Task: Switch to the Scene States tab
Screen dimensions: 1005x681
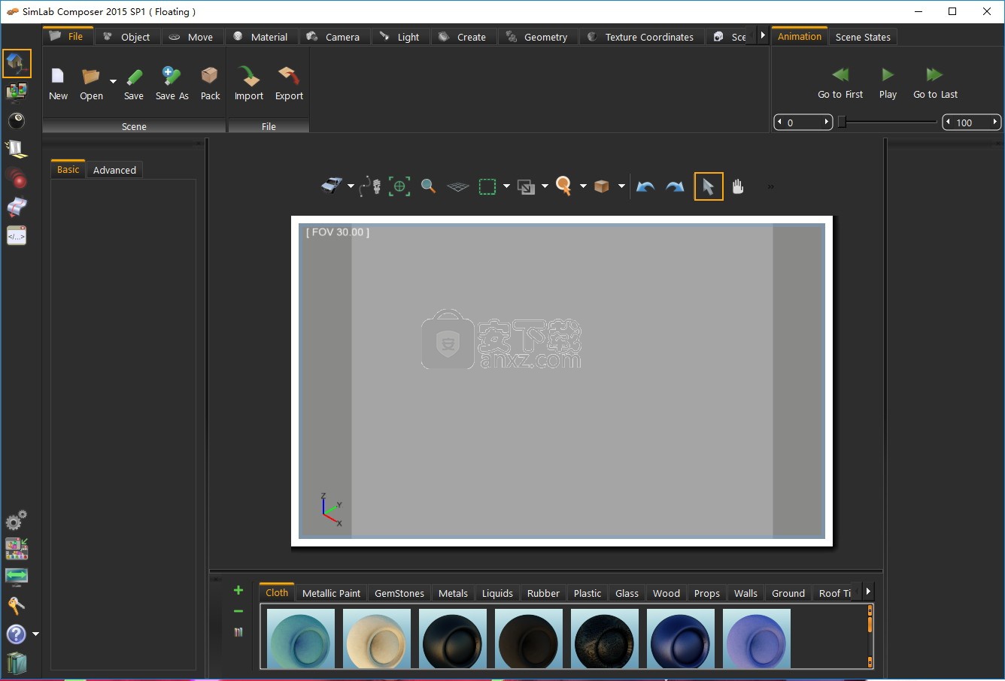Action: [863, 37]
